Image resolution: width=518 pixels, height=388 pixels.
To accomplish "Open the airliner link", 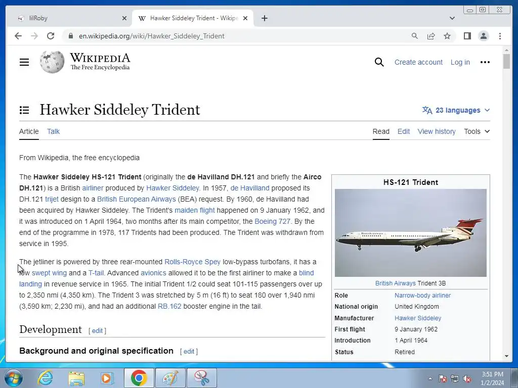I will pyautogui.click(x=93, y=188).
